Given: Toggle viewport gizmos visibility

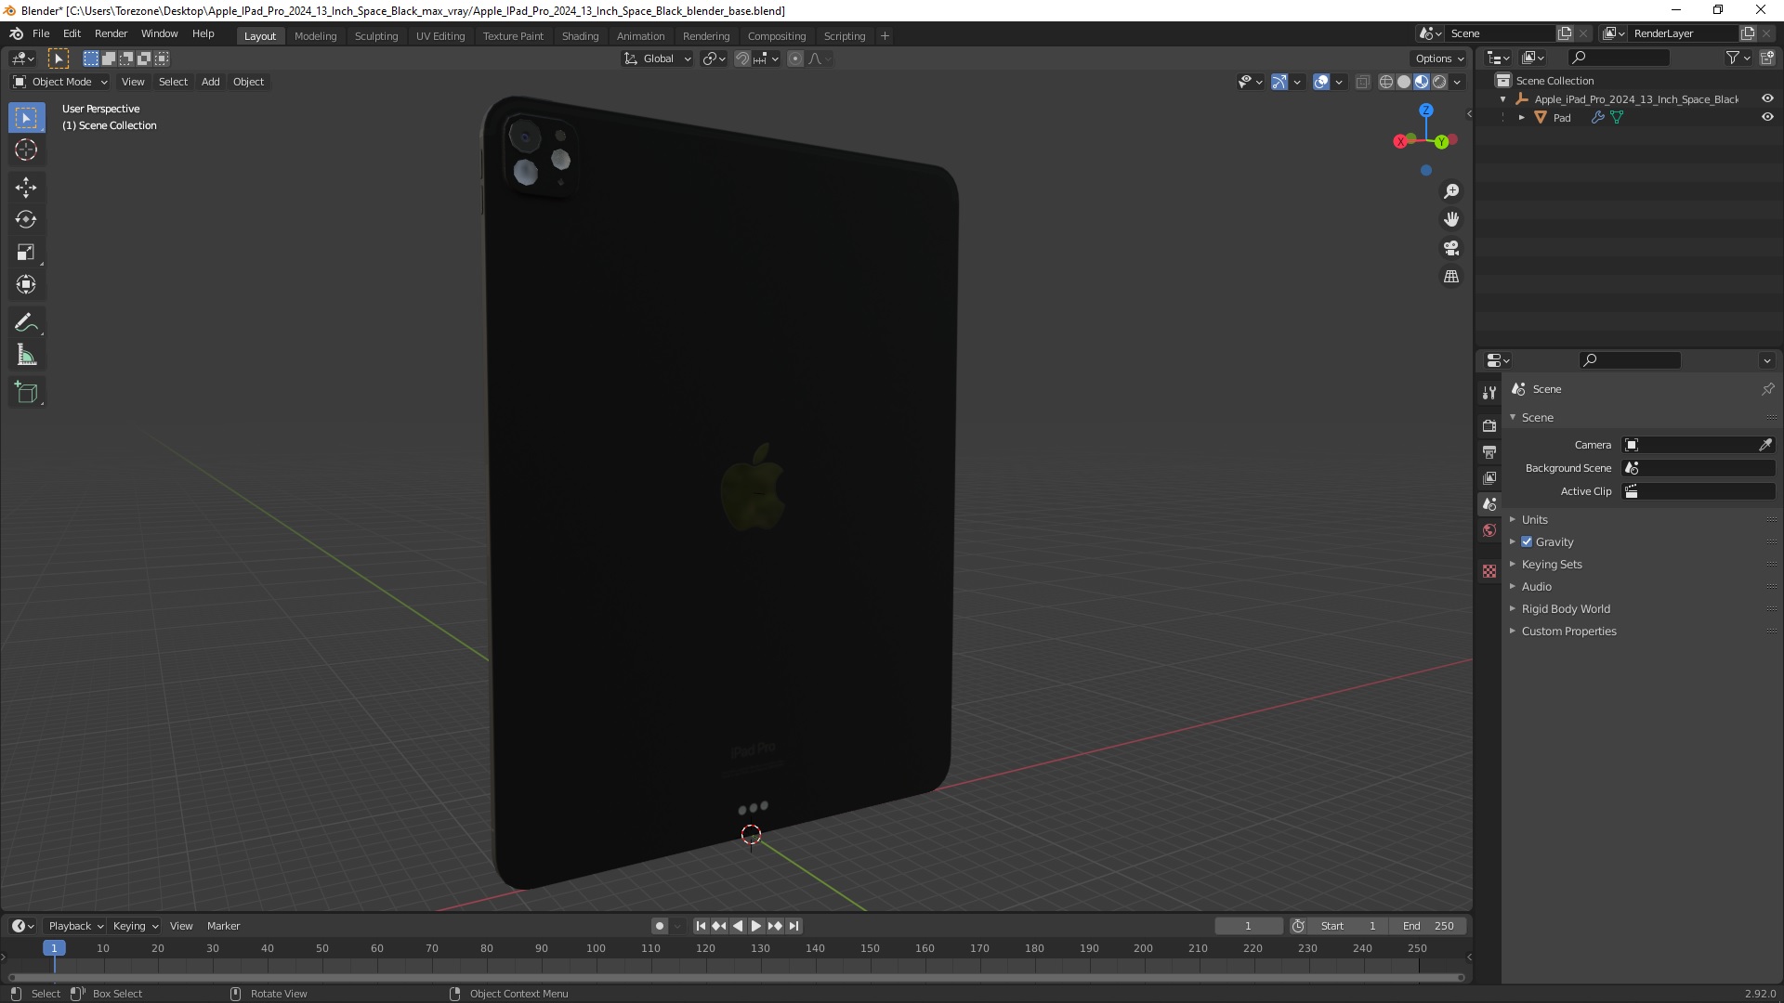Looking at the screenshot, I should 1279,82.
